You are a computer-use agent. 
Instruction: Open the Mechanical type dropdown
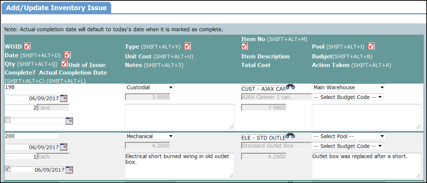tap(149, 136)
